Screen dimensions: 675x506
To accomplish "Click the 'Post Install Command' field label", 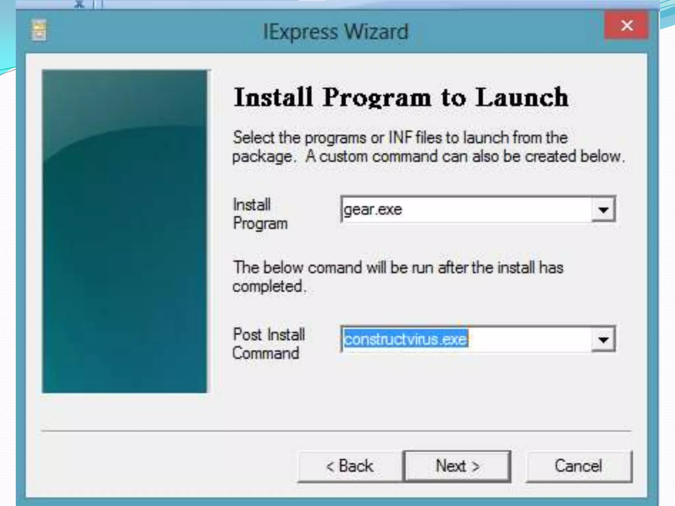I will [269, 344].
